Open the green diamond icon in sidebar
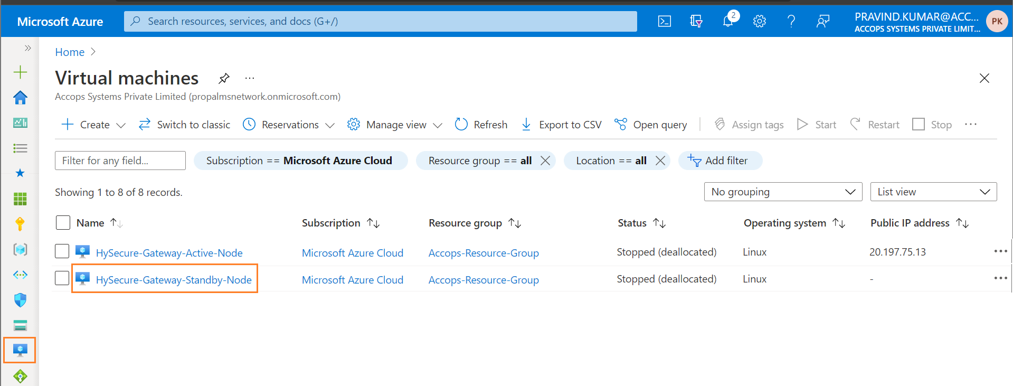The width and height of the screenshot is (1013, 386). [x=20, y=376]
